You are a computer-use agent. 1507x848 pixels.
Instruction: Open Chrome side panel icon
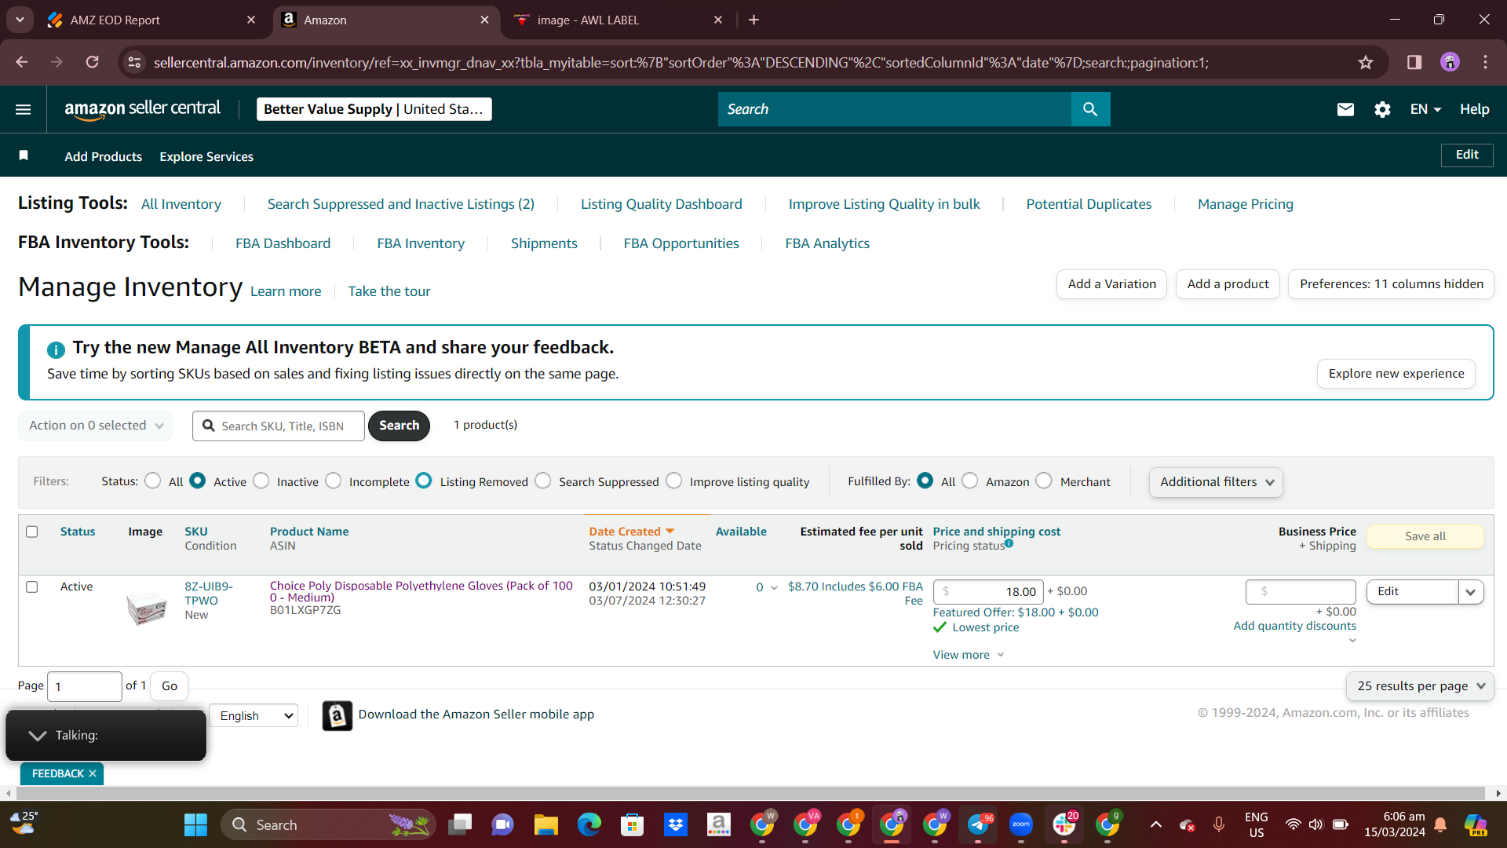click(x=1414, y=62)
